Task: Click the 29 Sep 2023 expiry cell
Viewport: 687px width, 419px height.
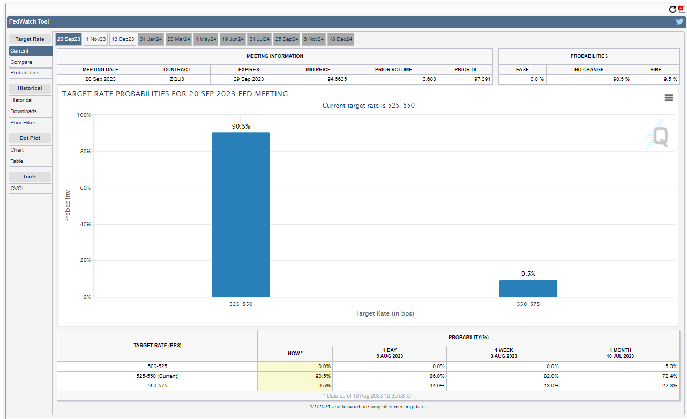Action: pos(249,79)
